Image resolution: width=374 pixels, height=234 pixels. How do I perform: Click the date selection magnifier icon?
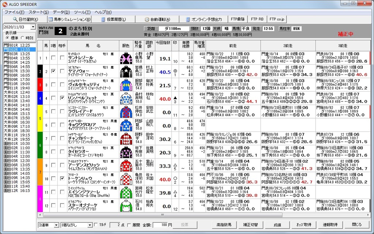15,19
